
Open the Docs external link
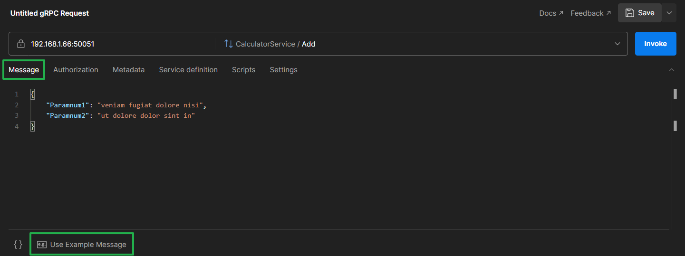click(x=551, y=13)
